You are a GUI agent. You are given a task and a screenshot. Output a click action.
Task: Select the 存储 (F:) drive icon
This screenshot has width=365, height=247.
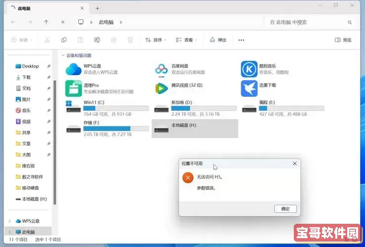coord(73,129)
